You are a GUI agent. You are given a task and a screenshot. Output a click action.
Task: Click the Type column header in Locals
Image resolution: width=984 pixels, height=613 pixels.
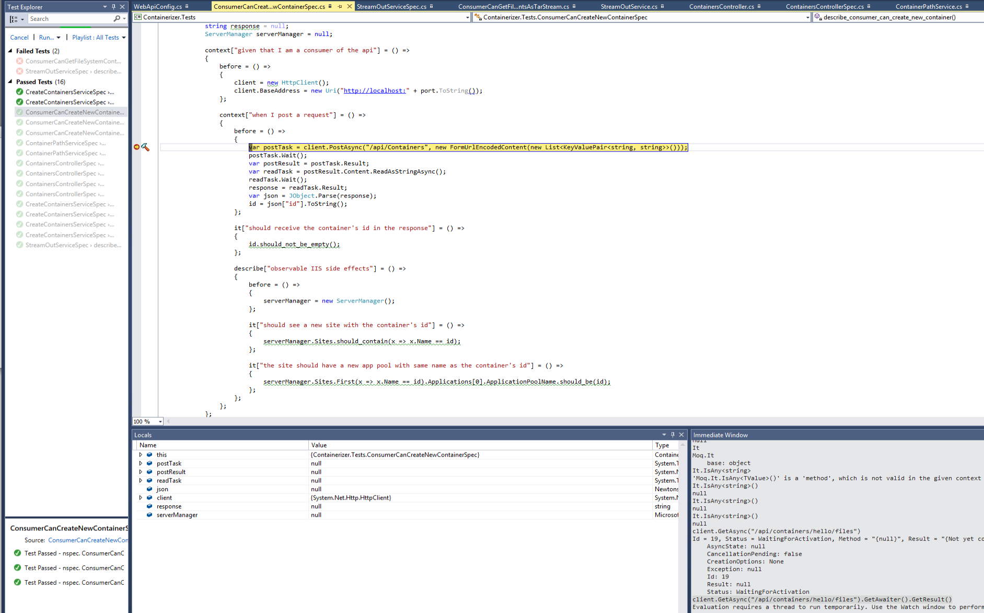coord(666,445)
